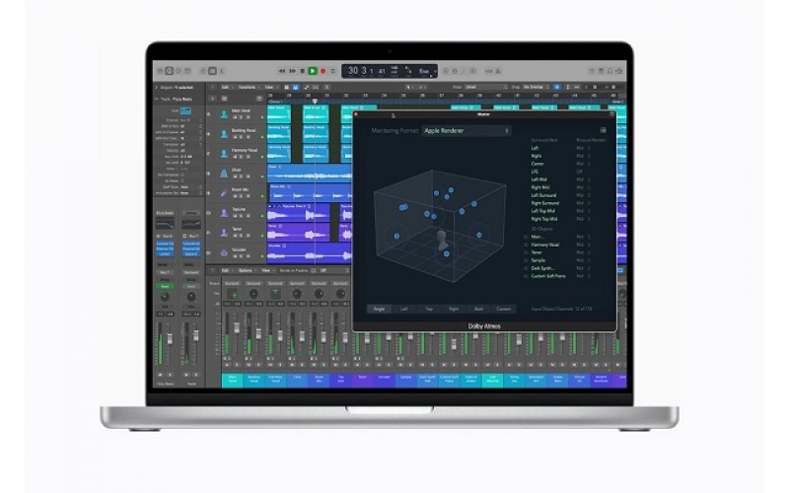The width and height of the screenshot is (789, 493).
Task: Mute the Room Mic track
Action: [x=235, y=195]
